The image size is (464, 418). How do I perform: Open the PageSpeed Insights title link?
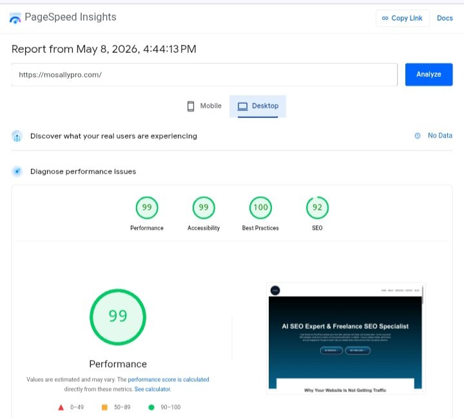coord(70,17)
